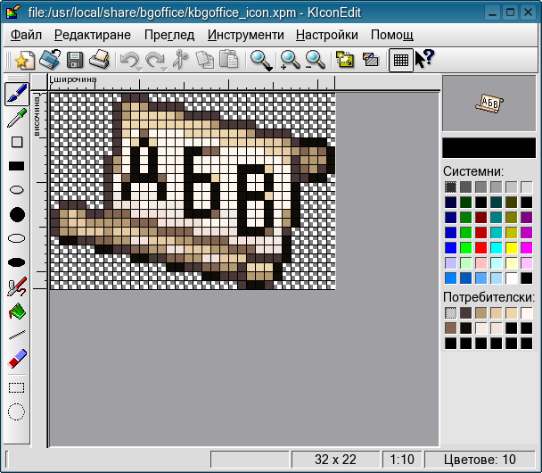
Task: Click the Zoom in magnifier
Action: (x=289, y=61)
